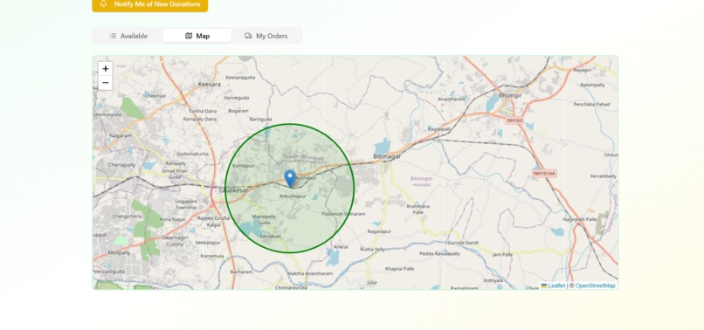The width and height of the screenshot is (704, 330).
Task: Open the Leaflet attribution link
Action: pos(556,285)
